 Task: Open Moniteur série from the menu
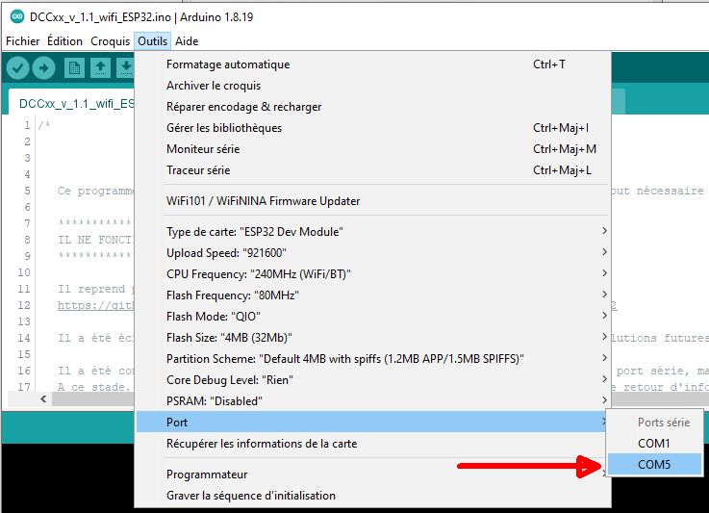[372, 149]
